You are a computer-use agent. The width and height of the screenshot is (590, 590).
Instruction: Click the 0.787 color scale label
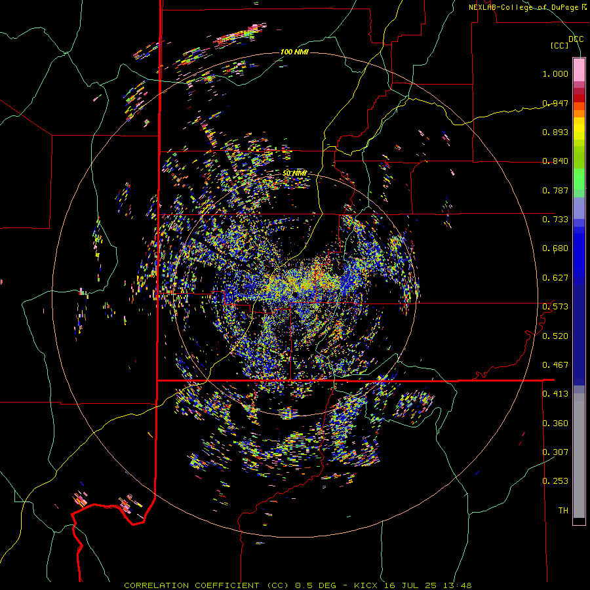coord(555,190)
